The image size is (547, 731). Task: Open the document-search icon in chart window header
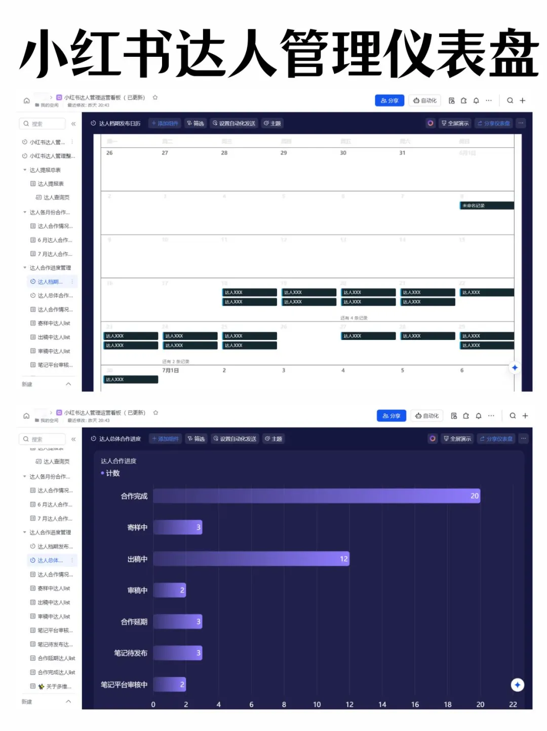coord(454,416)
